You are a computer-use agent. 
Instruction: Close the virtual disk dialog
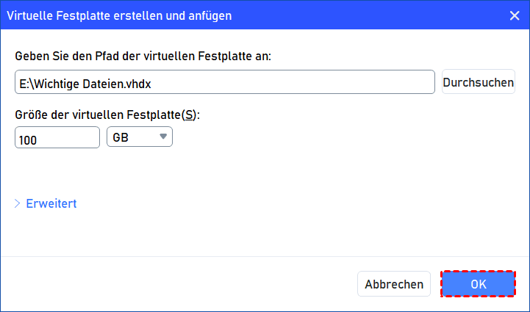point(512,15)
